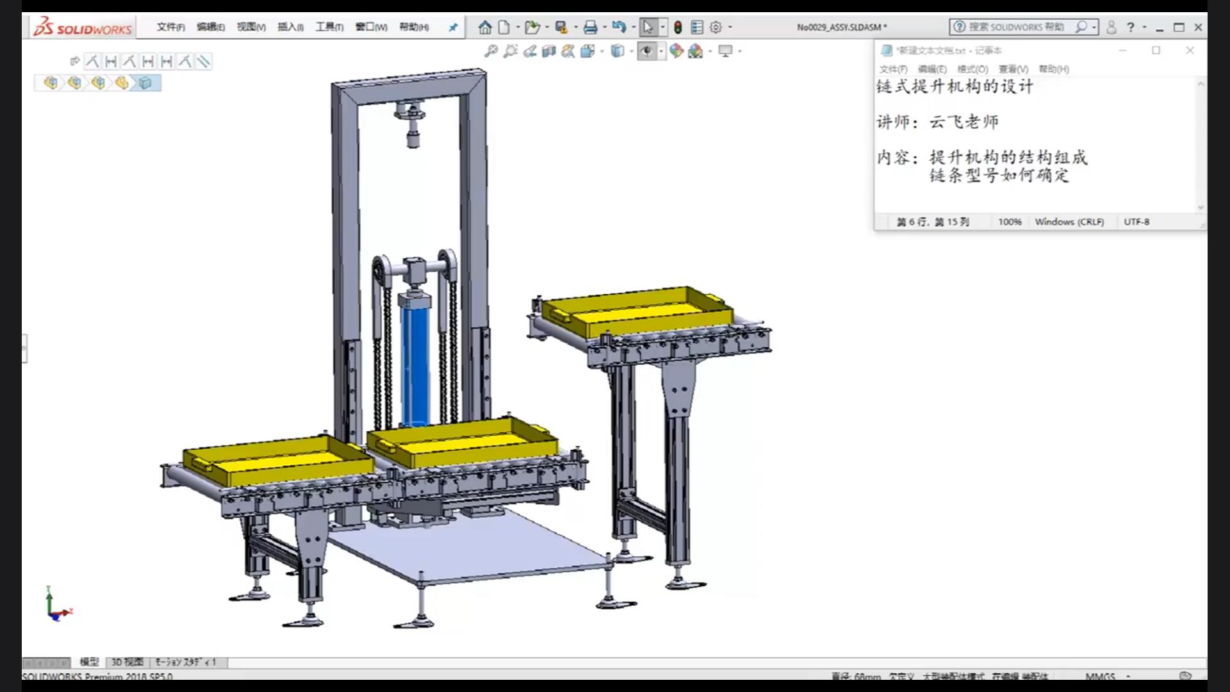The width and height of the screenshot is (1230, 692).
Task: Create a new document with New icon
Action: point(504,27)
